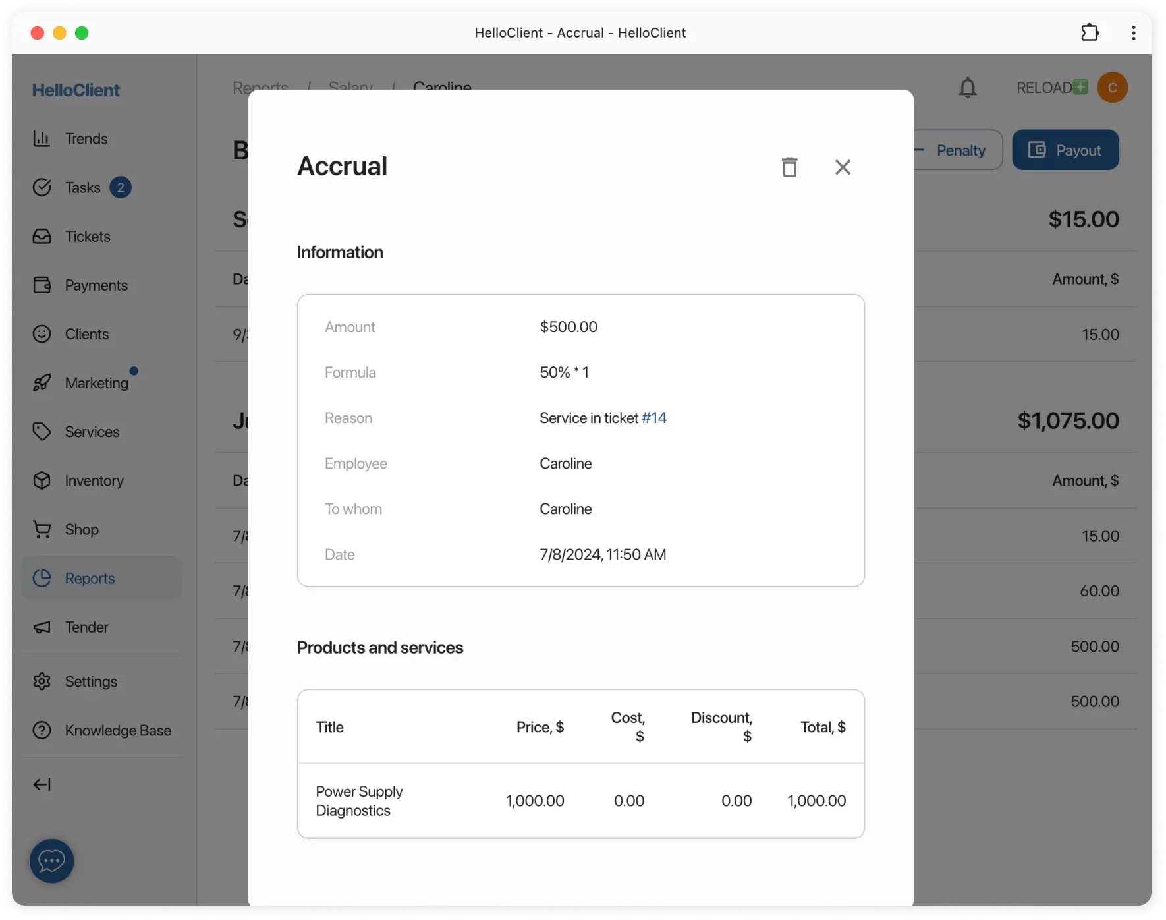Collapse the sidebar with the arrow
This screenshot has height=920, width=1166.
42,784
